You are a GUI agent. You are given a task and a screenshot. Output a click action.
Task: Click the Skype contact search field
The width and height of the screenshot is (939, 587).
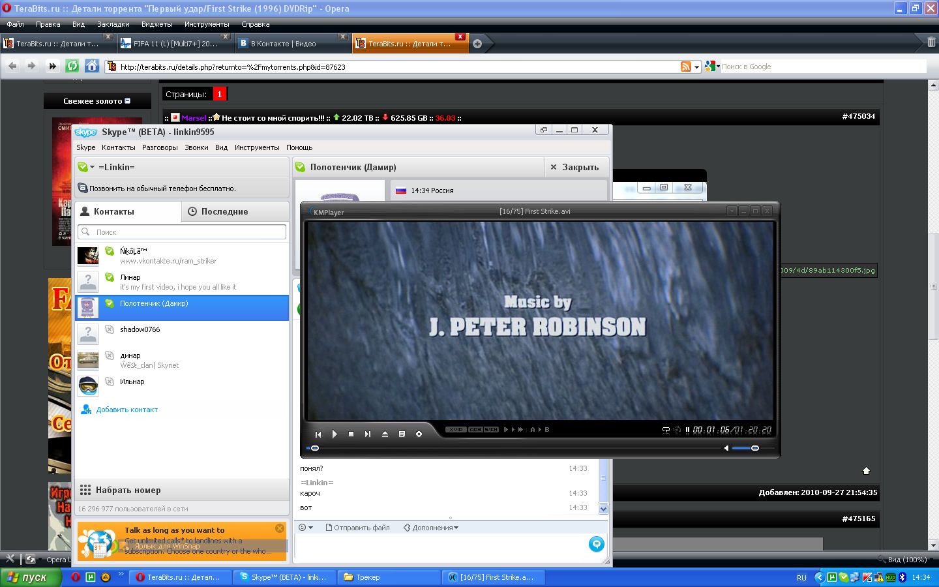182,232
